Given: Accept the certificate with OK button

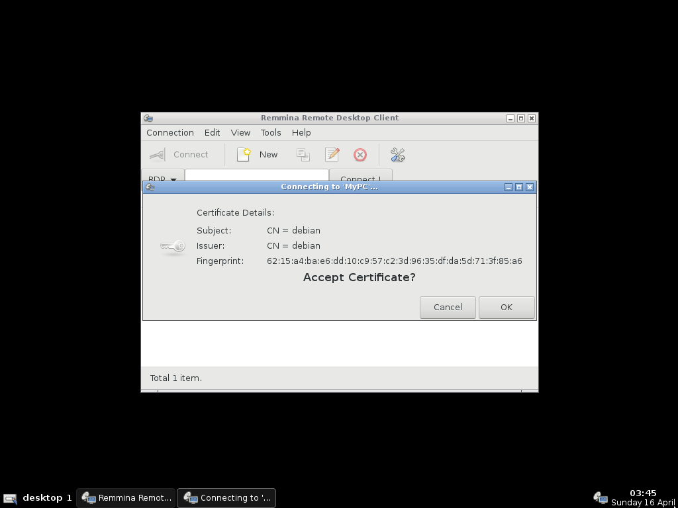Looking at the screenshot, I should (x=507, y=308).
